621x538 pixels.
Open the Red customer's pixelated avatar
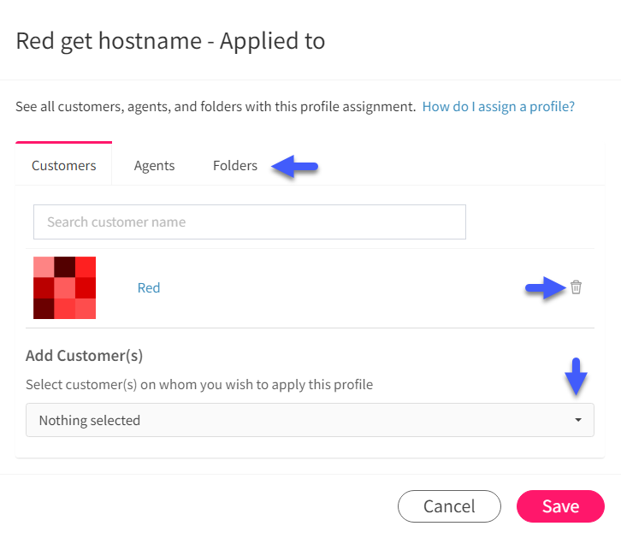point(64,287)
